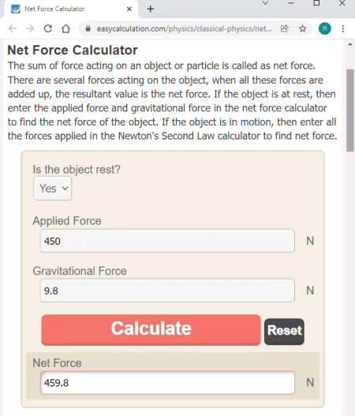
Task: Reload the page with the refresh icon
Action: coord(47,28)
